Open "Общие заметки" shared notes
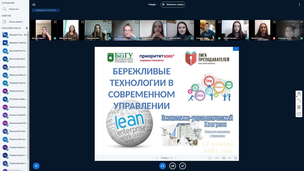This screenshot has width=304, height=171. [16, 22]
